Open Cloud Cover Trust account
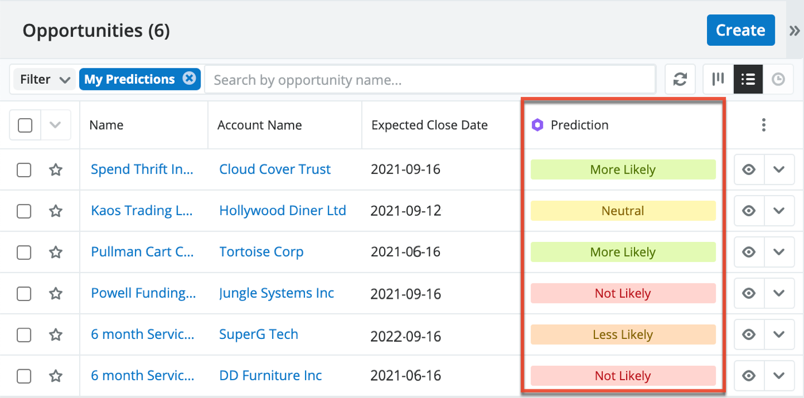 click(275, 169)
